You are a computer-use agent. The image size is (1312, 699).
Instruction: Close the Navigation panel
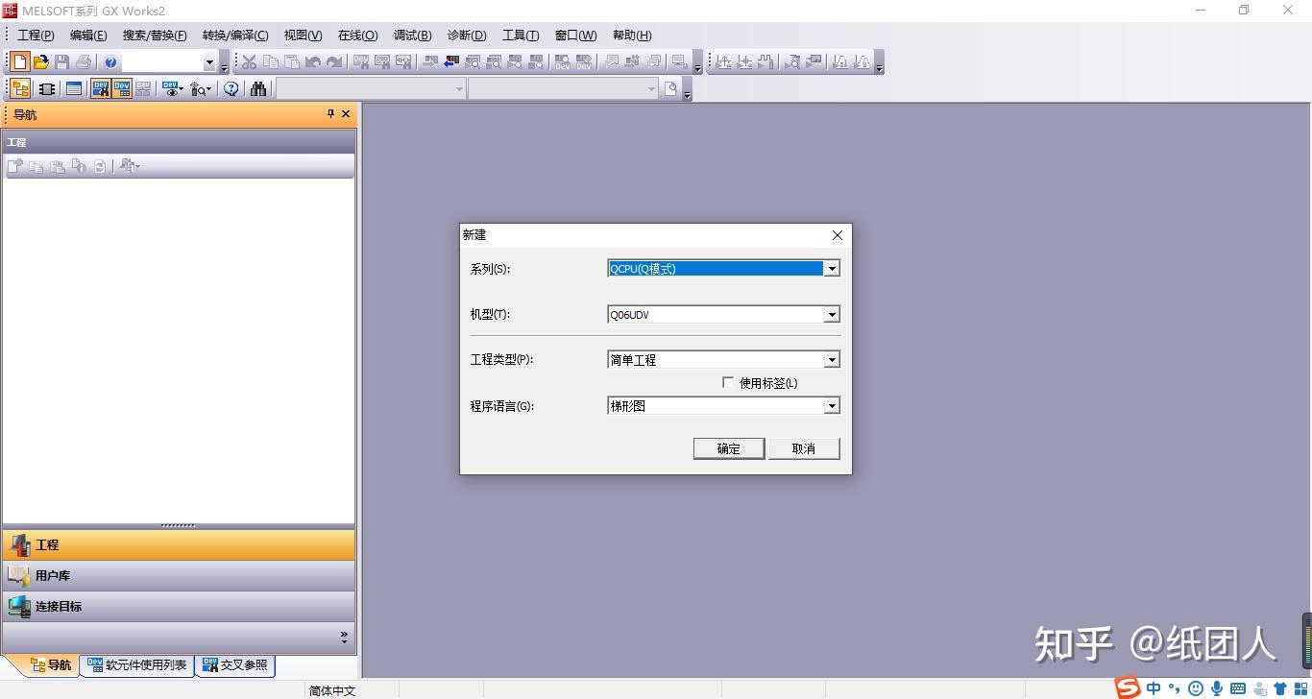346,114
